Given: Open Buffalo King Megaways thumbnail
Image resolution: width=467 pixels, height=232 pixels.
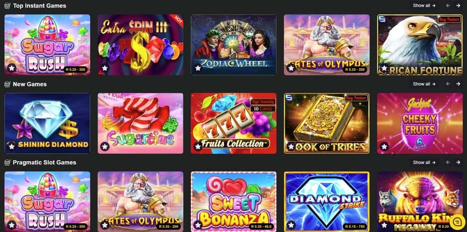Looking at the screenshot, I should tap(420, 201).
